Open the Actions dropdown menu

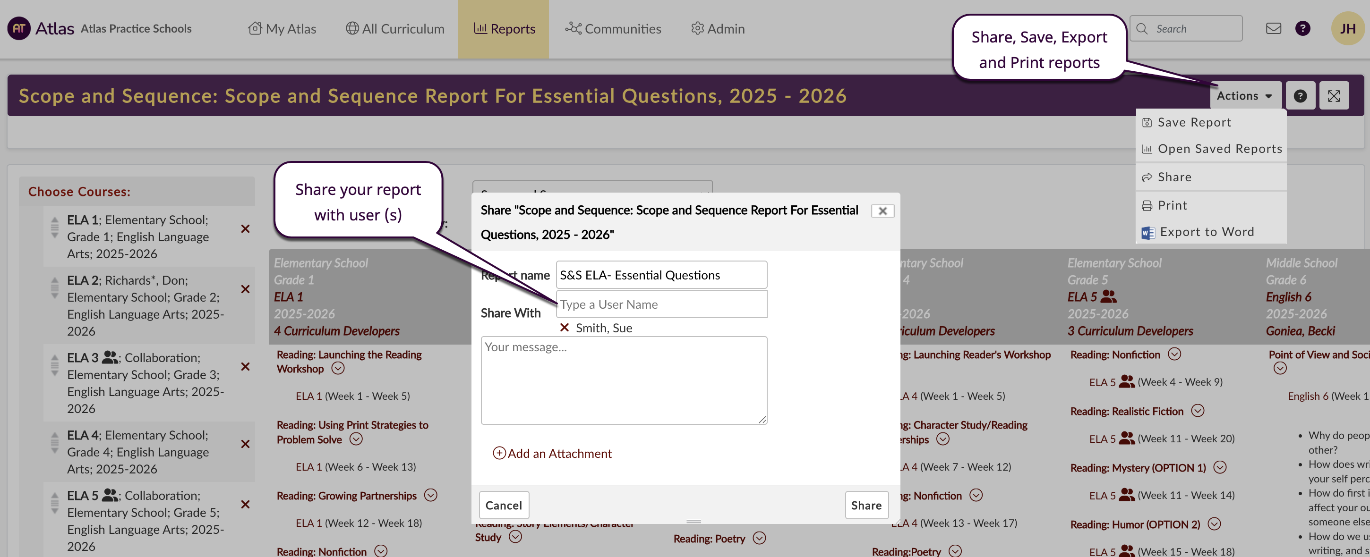[1244, 96]
